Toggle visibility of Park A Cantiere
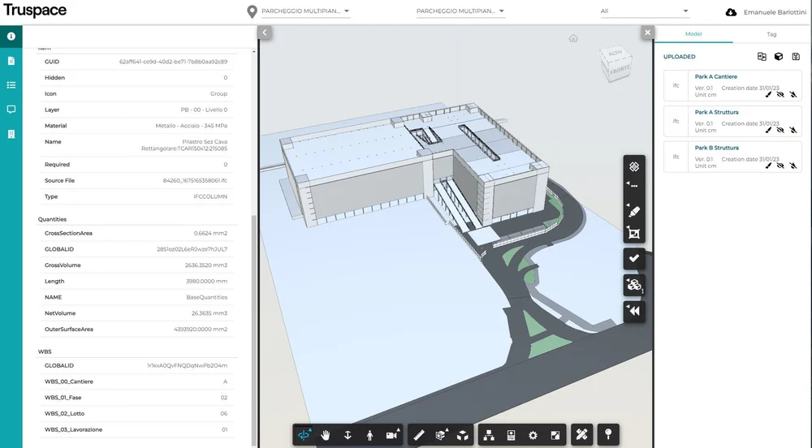The width and height of the screenshot is (812, 448). (780, 95)
